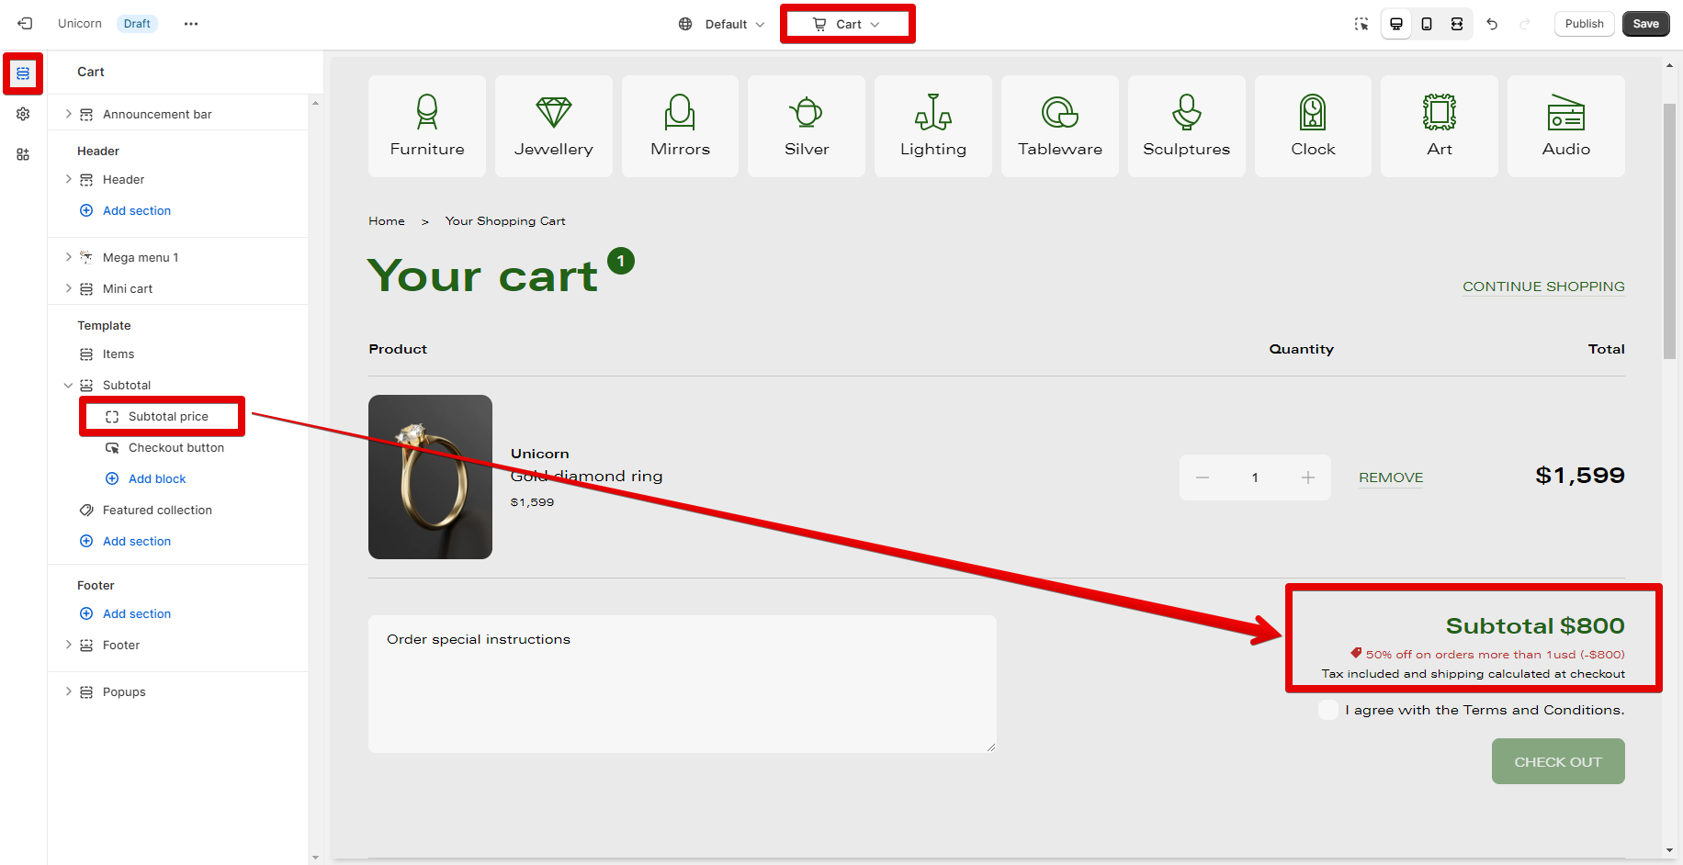
Task: Click the exit editor icon
Action: pyautogui.click(x=25, y=24)
